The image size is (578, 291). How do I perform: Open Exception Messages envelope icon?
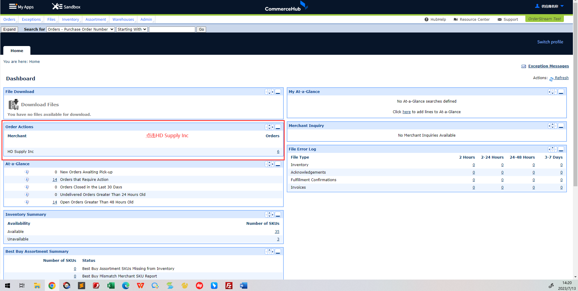click(524, 66)
